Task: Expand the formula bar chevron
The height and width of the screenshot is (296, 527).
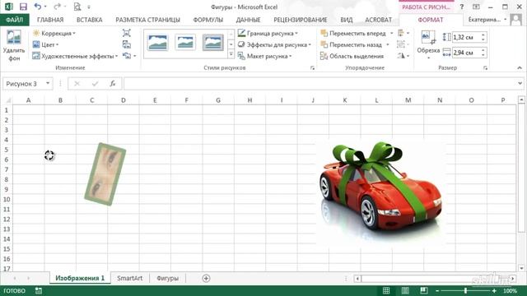Action: [520, 84]
